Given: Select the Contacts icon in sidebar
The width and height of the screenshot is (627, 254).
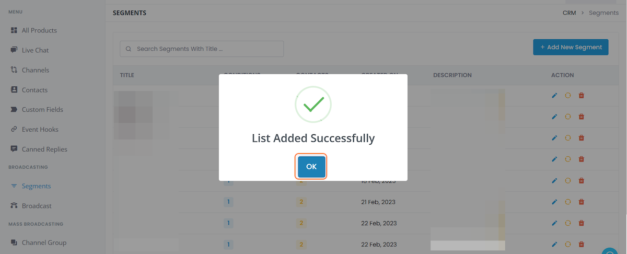Looking at the screenshot, I should (14, 90).
